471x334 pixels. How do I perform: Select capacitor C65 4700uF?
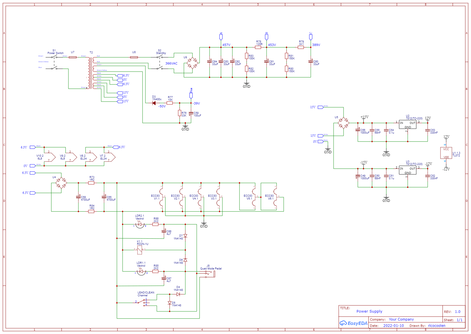[x=104, y=197]
